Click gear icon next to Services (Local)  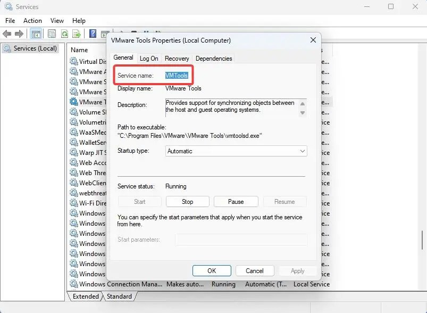(7, 48)
